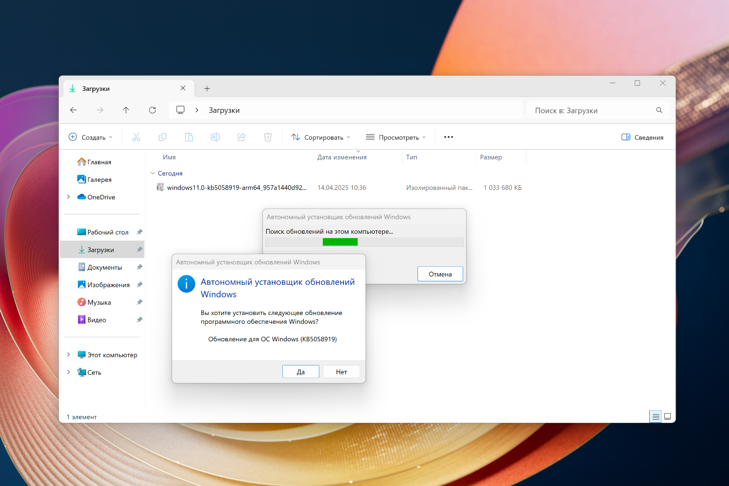The height and width of the screenshot is (486, 729).
Task: Sort files by the Имя column
Action: tap(169, 157)
